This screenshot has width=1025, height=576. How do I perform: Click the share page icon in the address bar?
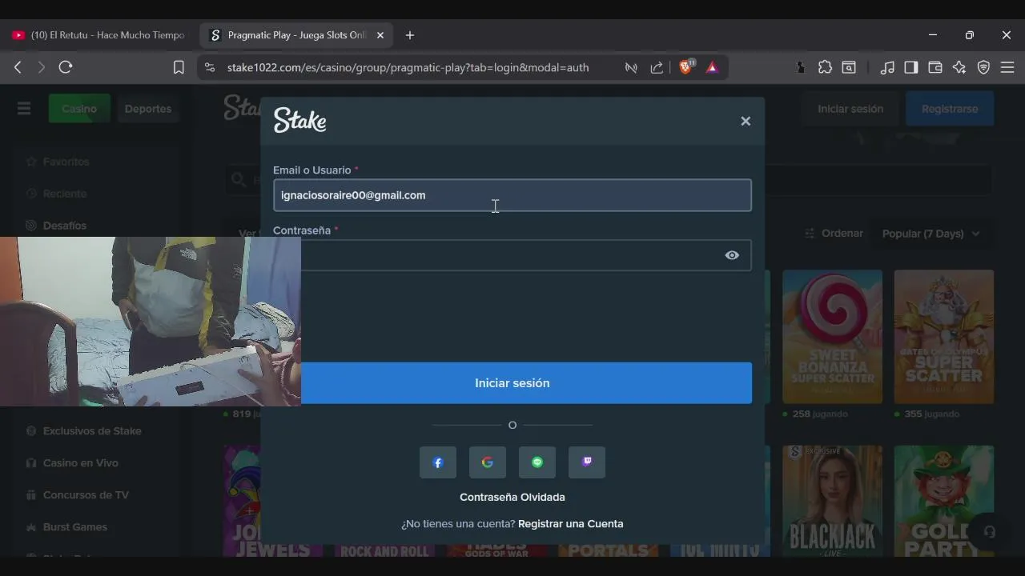pos(657,67)
